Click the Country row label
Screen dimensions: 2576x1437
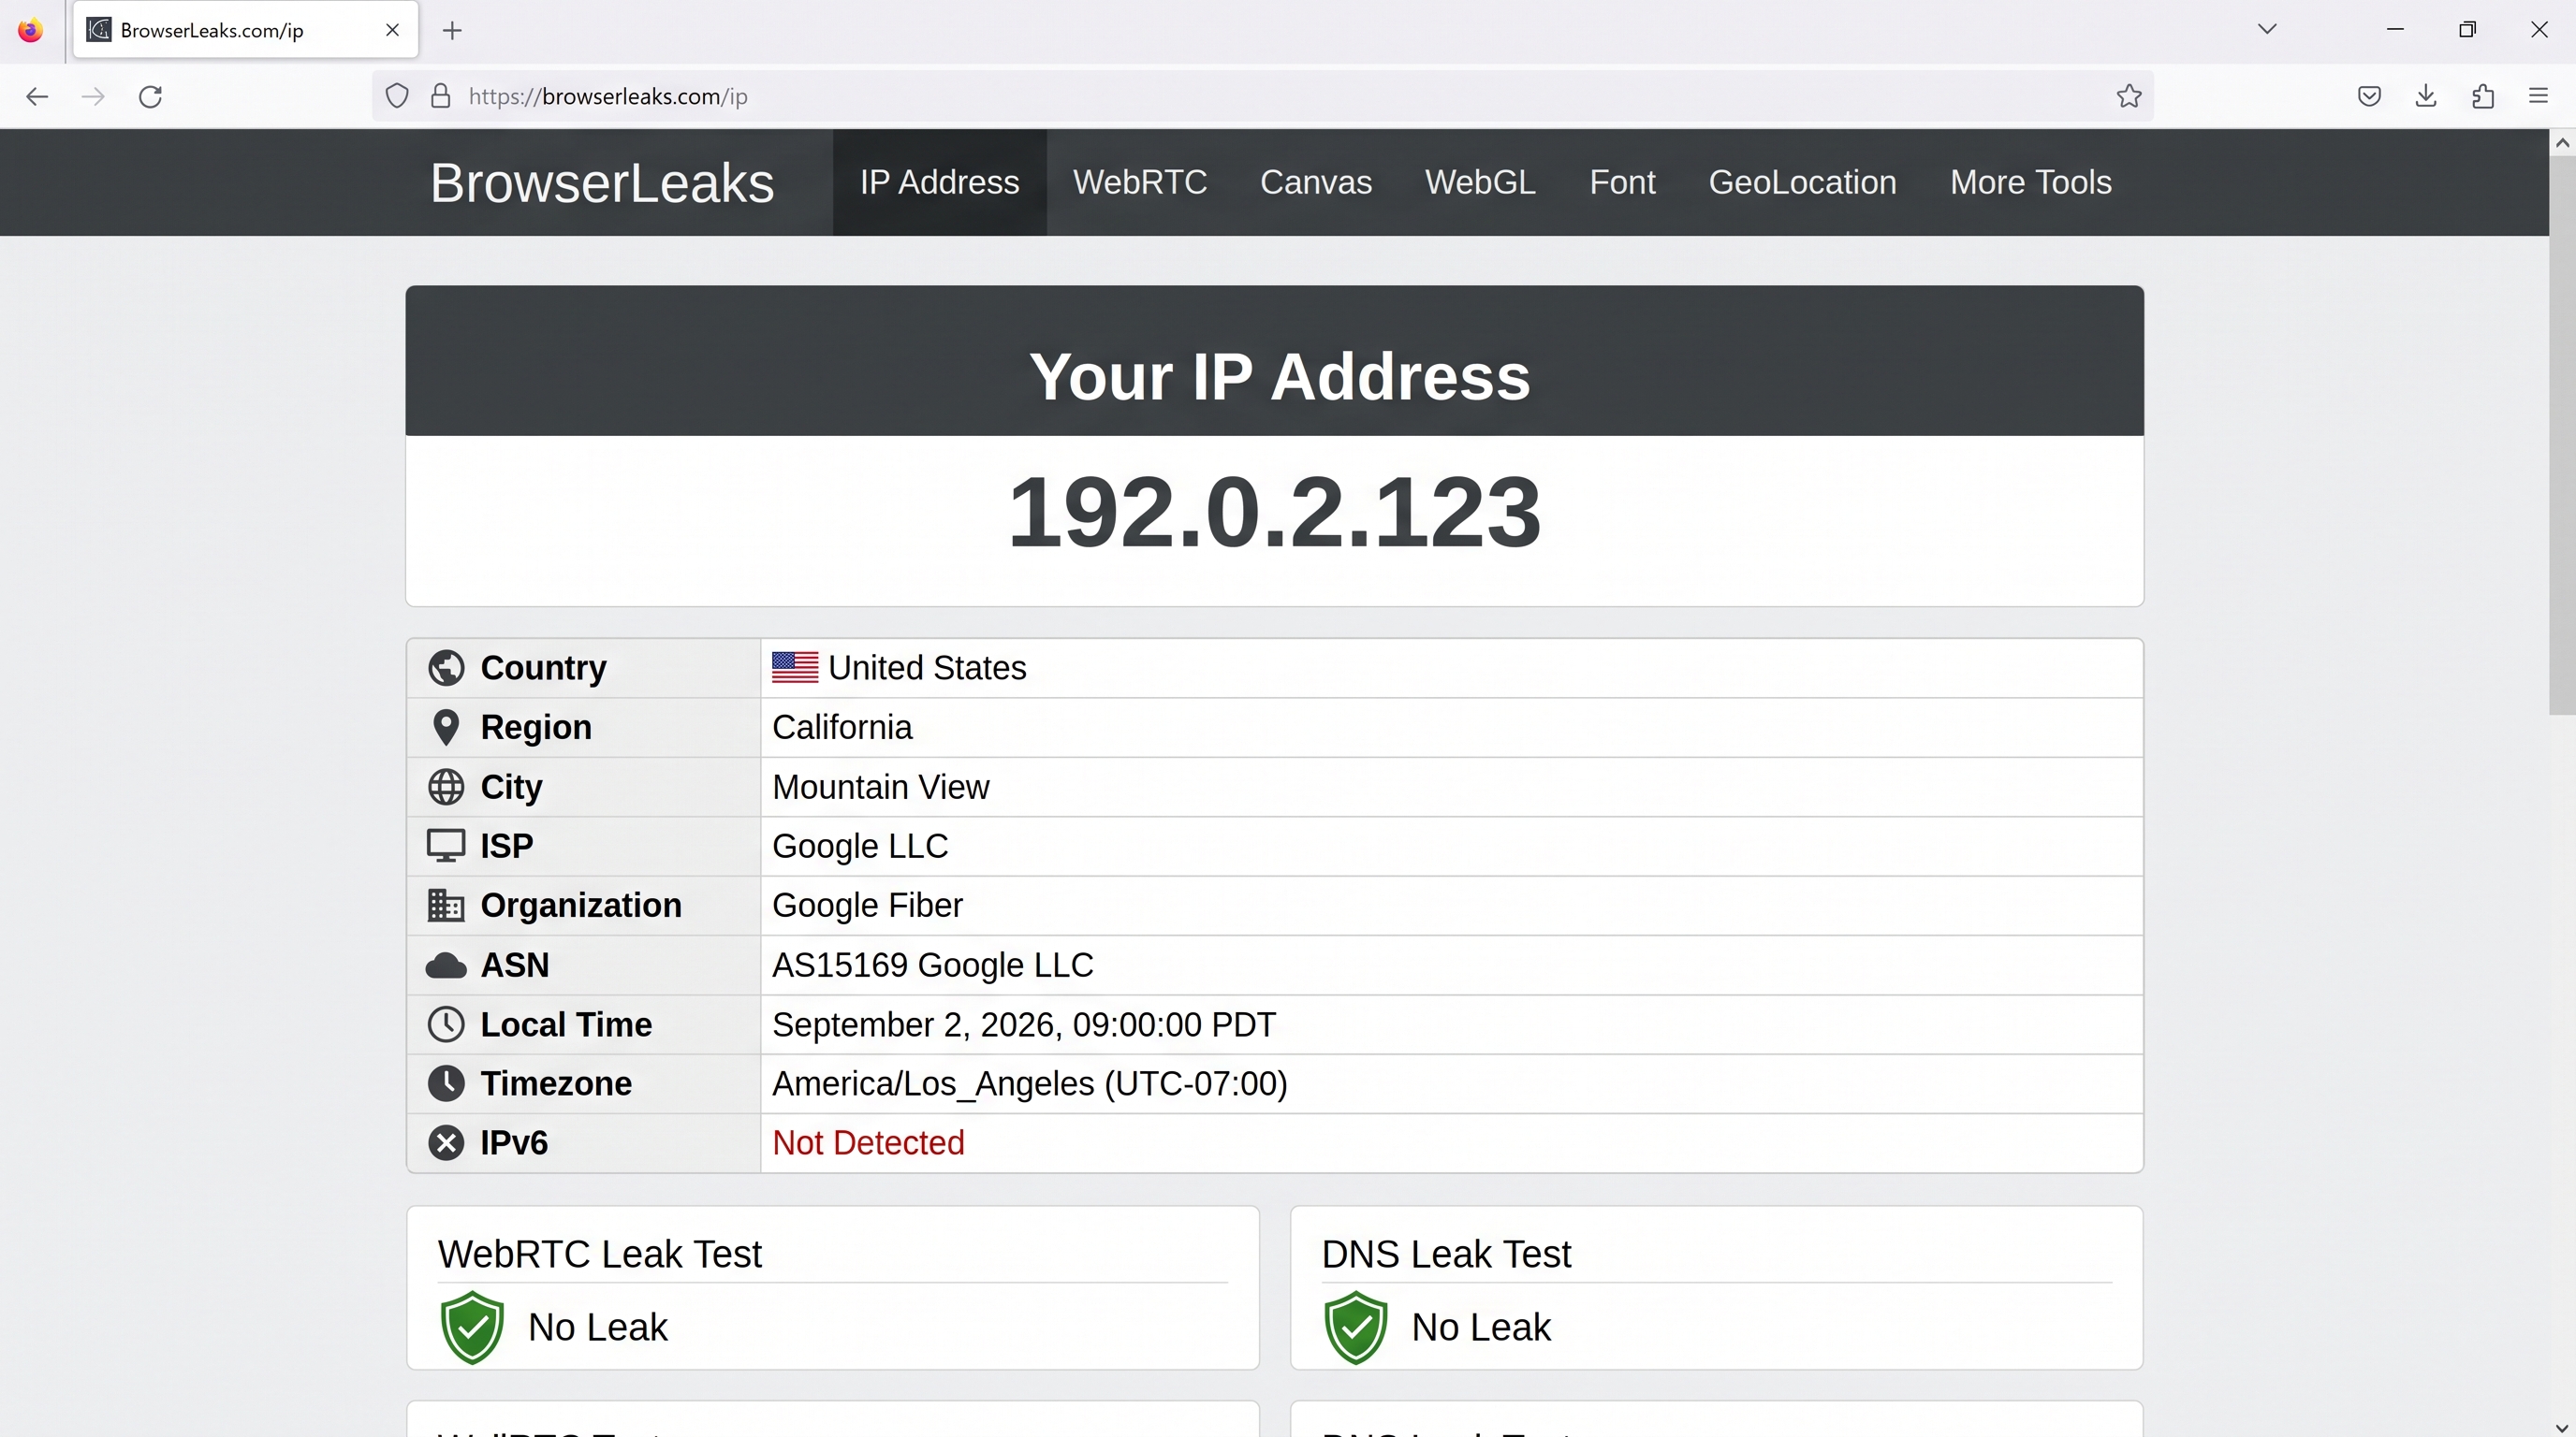coord(543,668)
